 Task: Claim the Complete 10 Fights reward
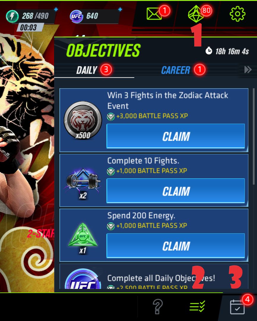tap(176, 191)
